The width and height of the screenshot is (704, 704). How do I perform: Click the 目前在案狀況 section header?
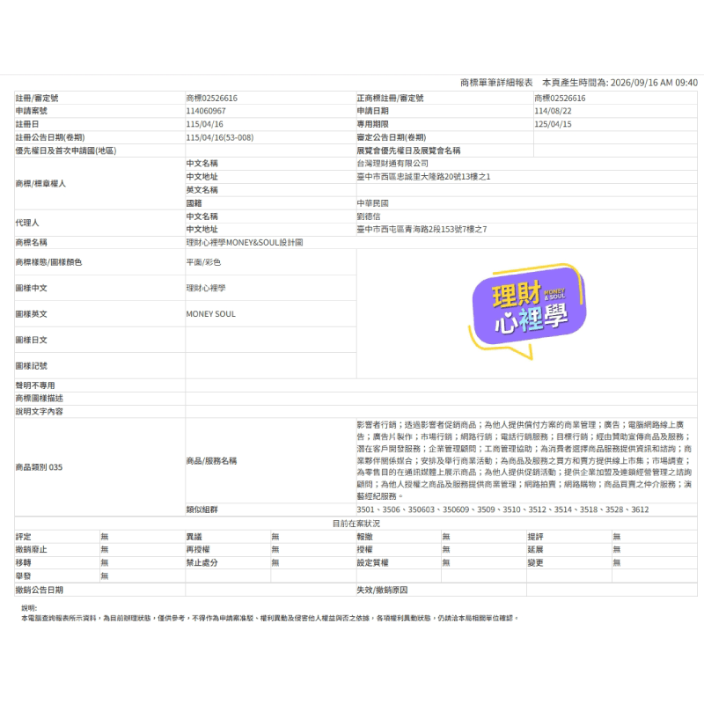pos(356,524)
